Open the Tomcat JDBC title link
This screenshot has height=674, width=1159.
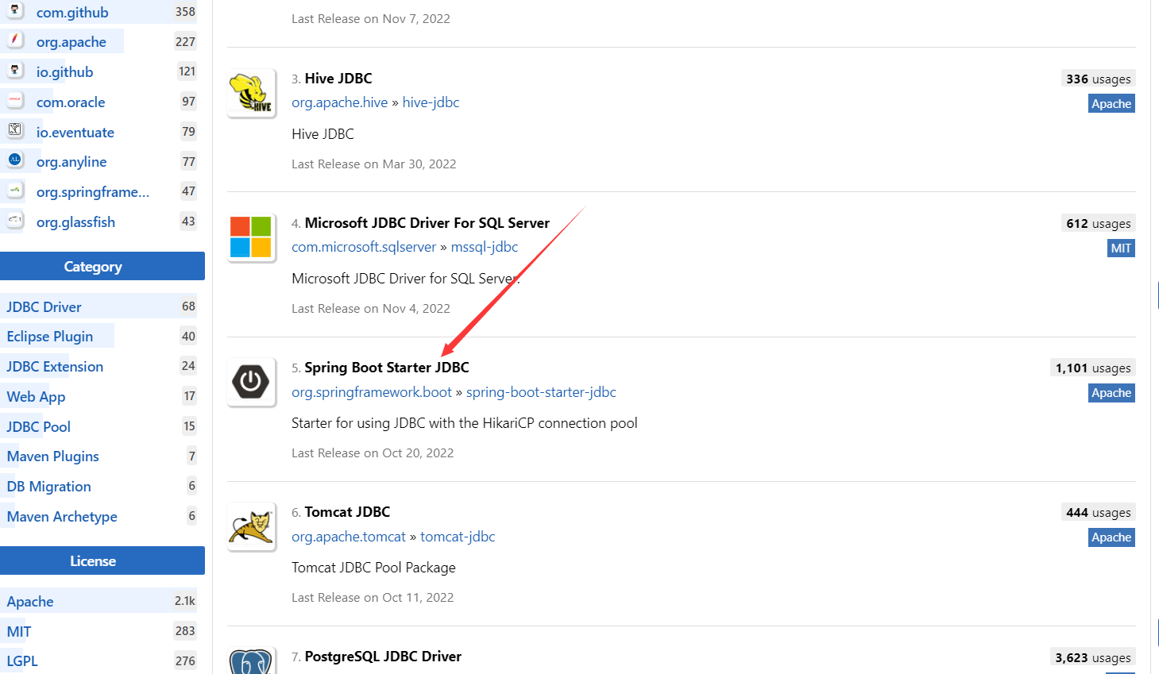coord(348,512)
